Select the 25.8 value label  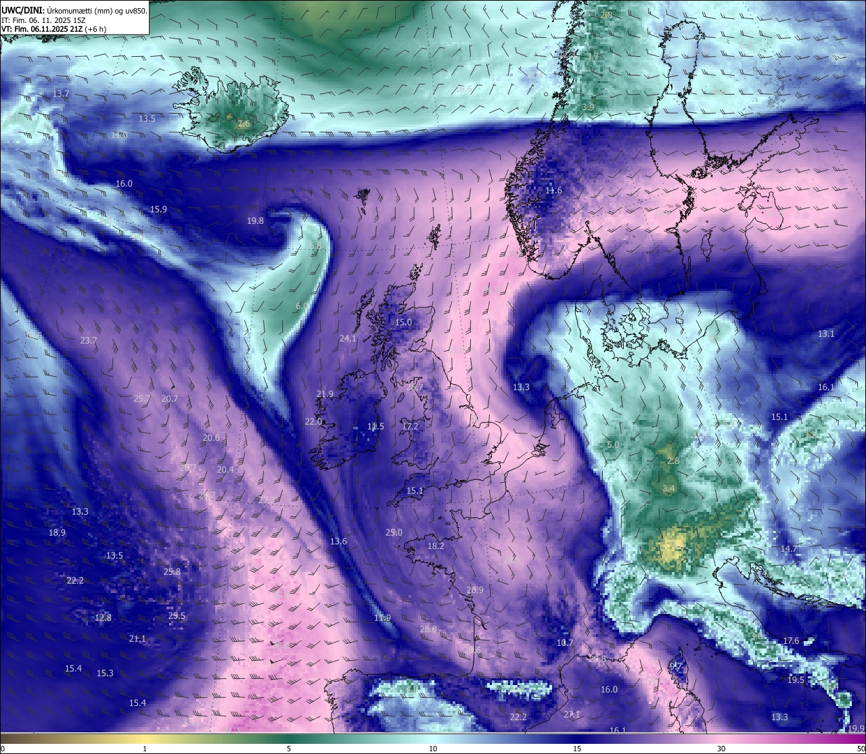point(172,571)
